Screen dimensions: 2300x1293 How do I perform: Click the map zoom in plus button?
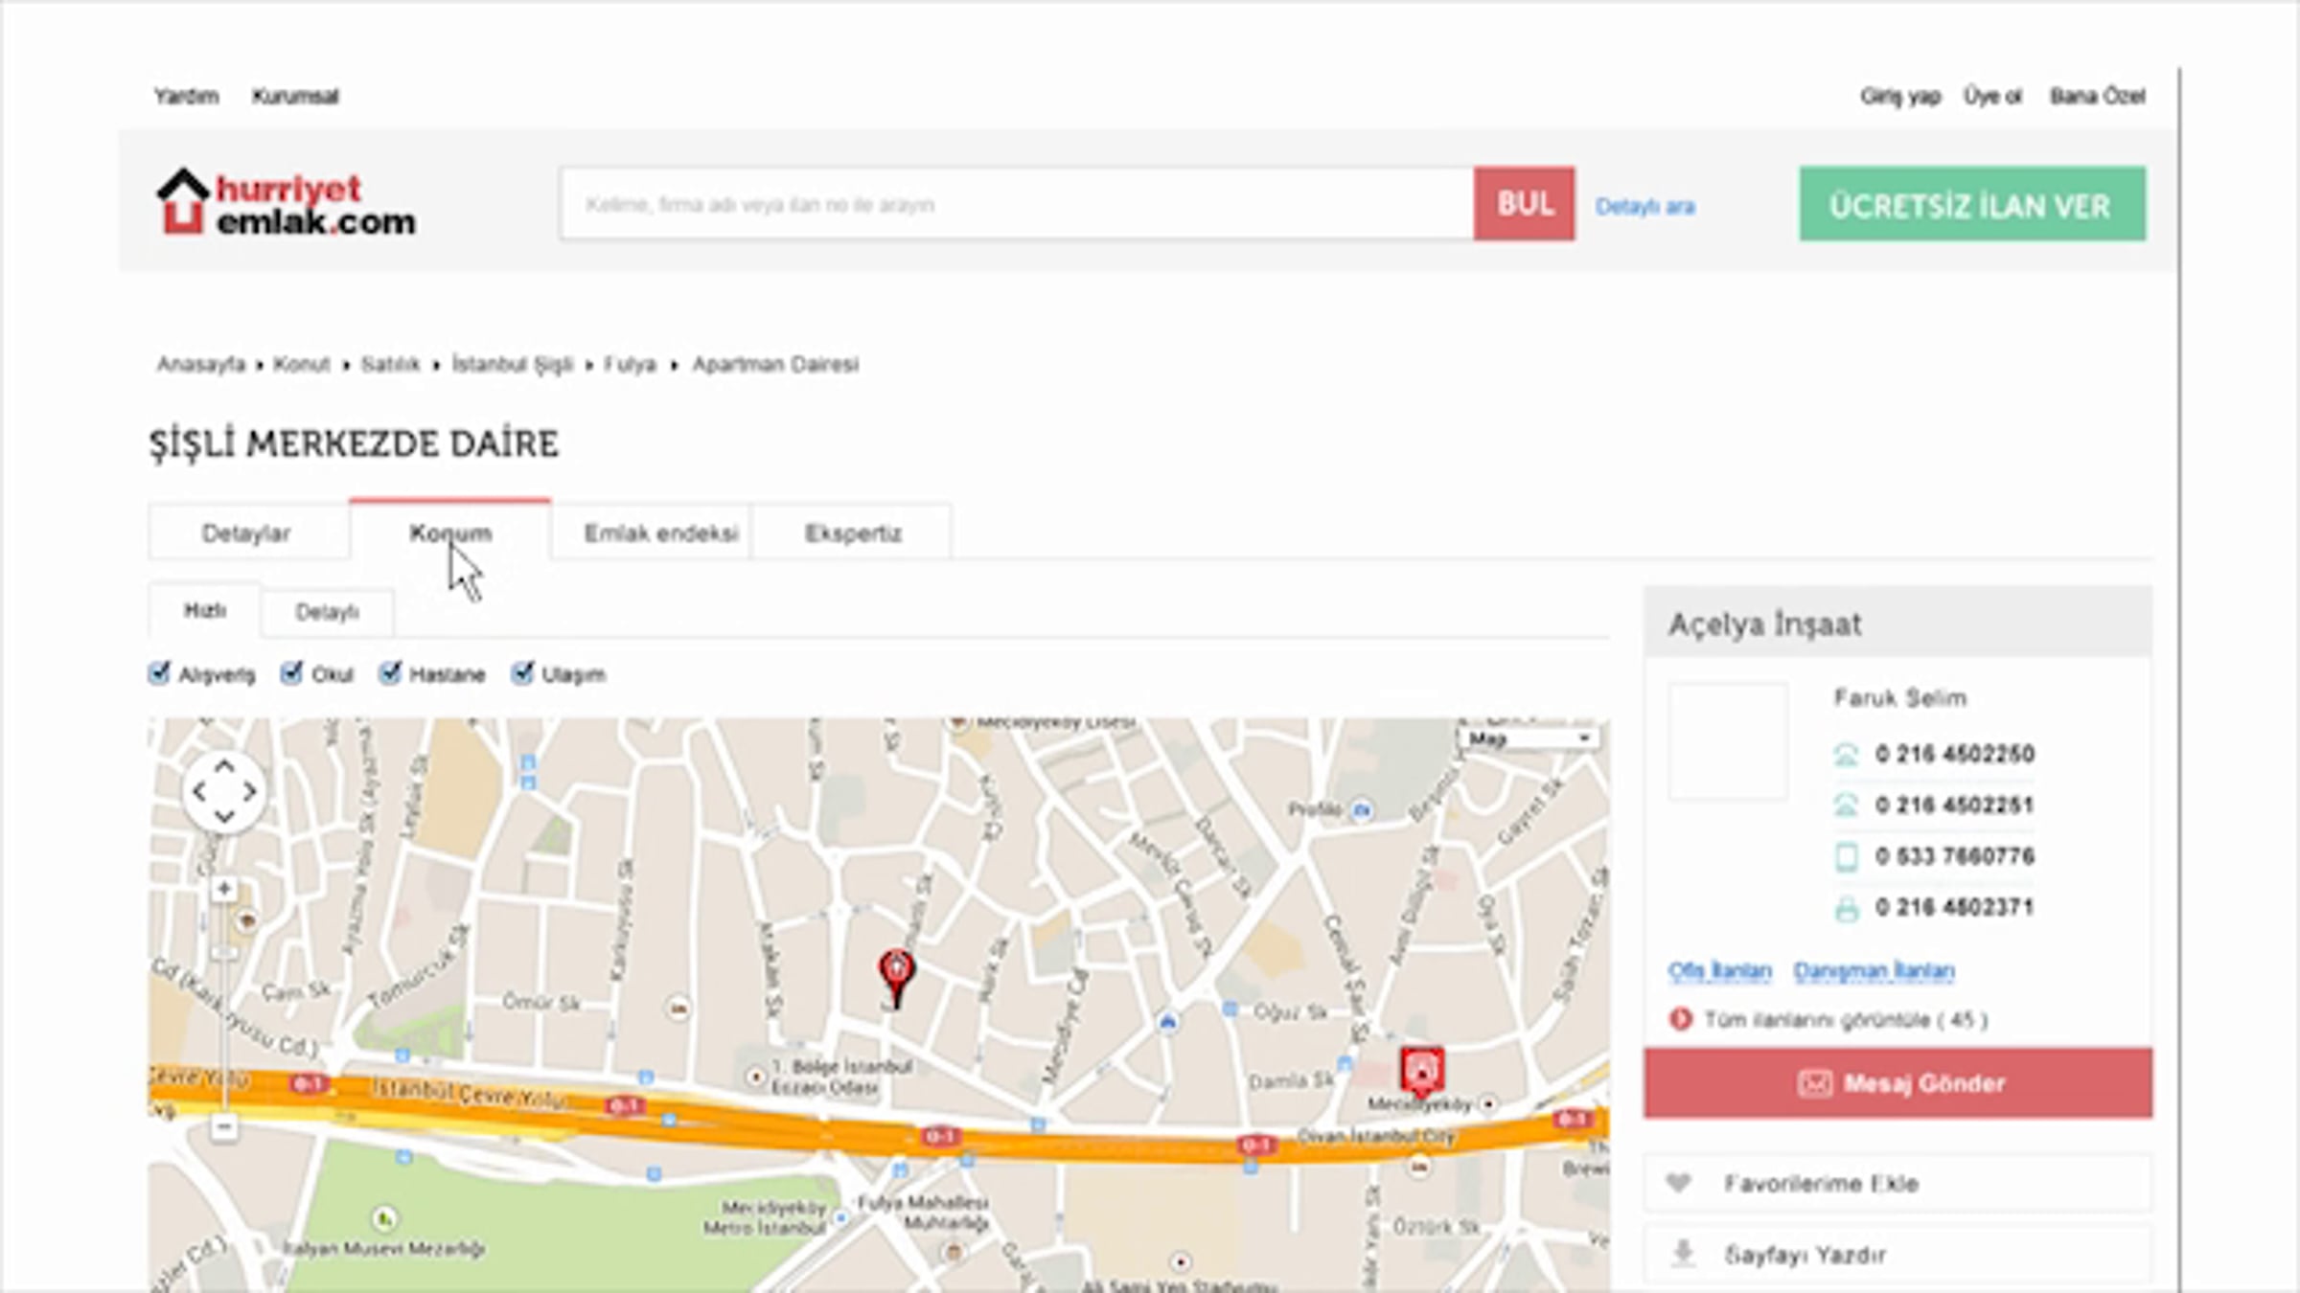(224, 889)
